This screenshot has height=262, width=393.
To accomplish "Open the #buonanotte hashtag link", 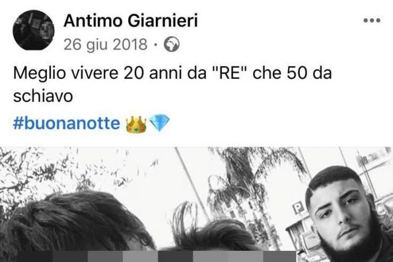I will pyautogui.click(x=67, y=123).
